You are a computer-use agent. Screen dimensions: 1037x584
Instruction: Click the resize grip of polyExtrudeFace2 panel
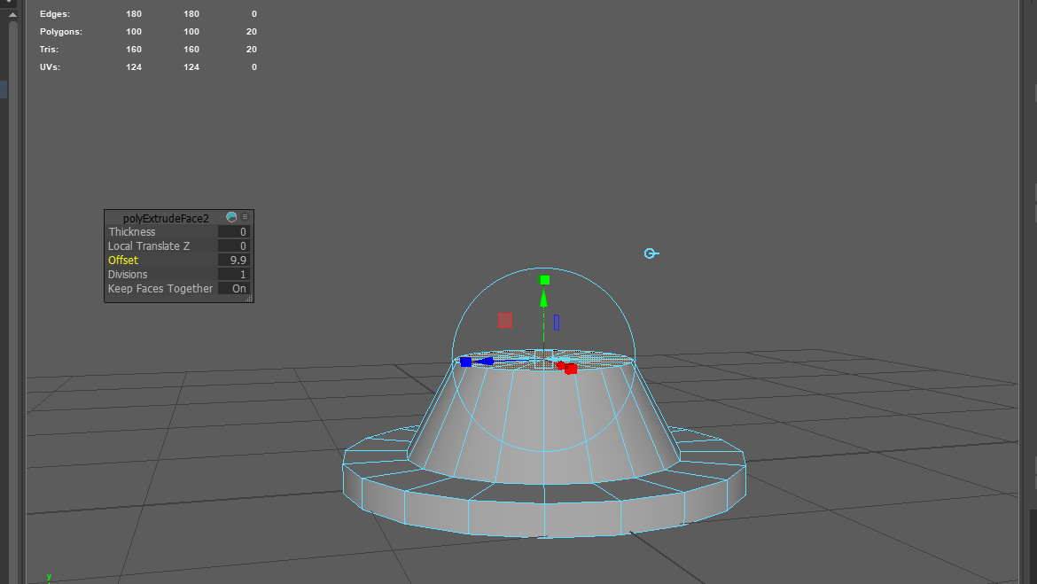coord(250,300)
